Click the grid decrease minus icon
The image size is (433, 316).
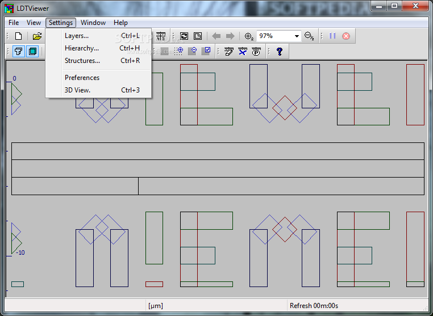point(192,51)
